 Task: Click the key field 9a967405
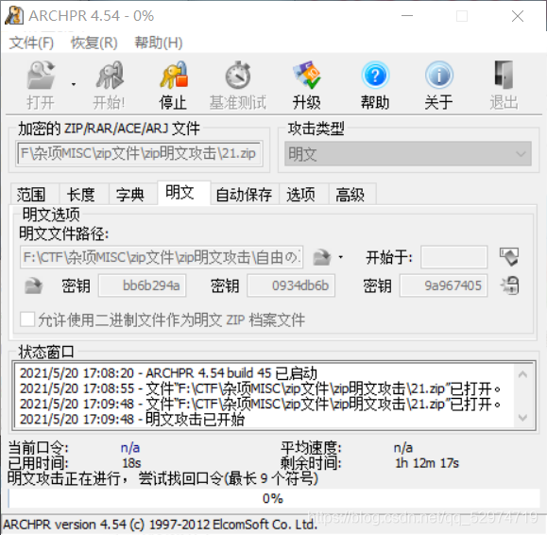click(443, 285)
